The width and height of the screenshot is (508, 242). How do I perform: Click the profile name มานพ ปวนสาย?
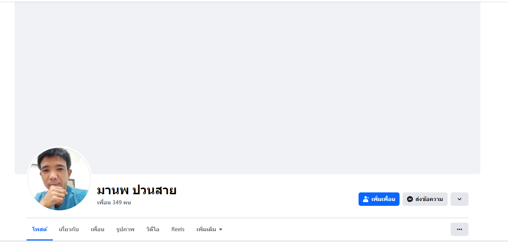click(136, 190)
